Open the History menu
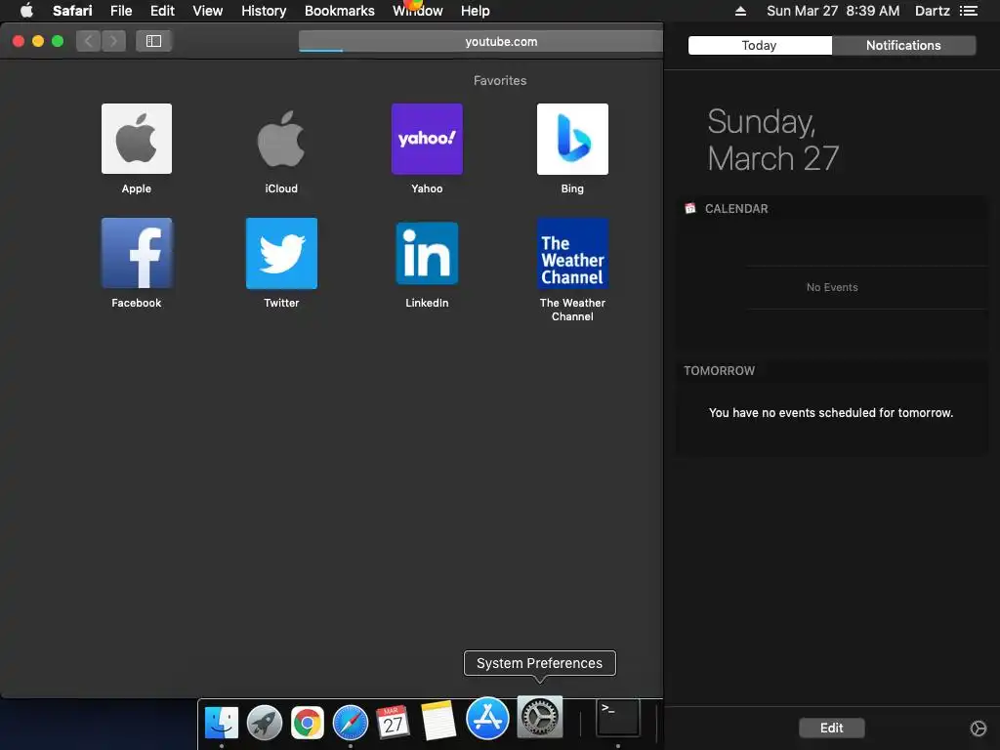This screenshot has width=1000, height=750. [x=264, y=11]
